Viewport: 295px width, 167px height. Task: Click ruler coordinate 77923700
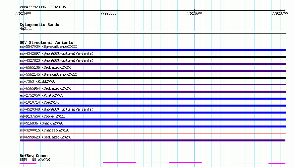point(280,13)
